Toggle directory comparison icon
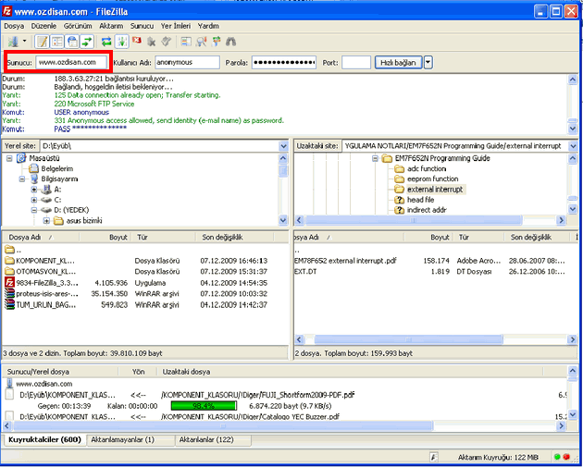 click(201, 42)
